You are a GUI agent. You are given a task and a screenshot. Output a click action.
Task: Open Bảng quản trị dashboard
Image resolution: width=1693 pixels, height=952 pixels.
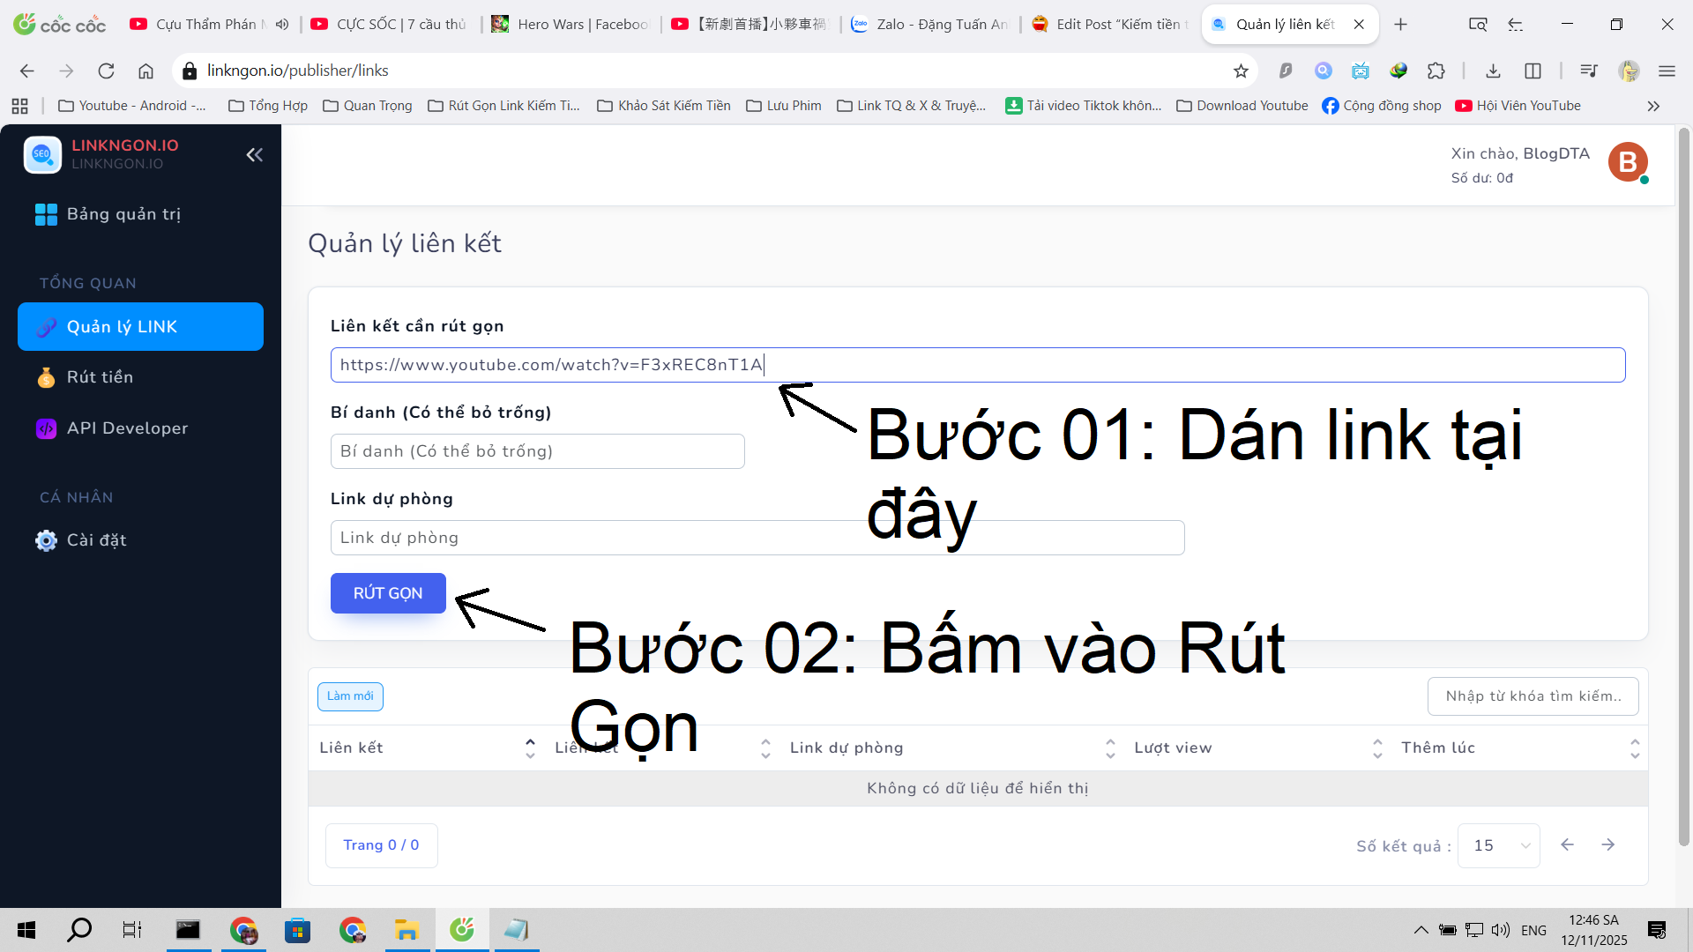point(123,214)
